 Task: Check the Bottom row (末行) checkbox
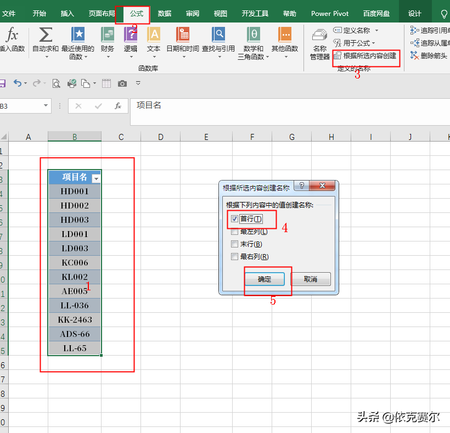point(234,244)
